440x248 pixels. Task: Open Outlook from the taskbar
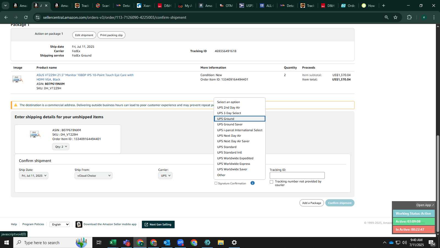pyautogui.click(x=167, y=242)
